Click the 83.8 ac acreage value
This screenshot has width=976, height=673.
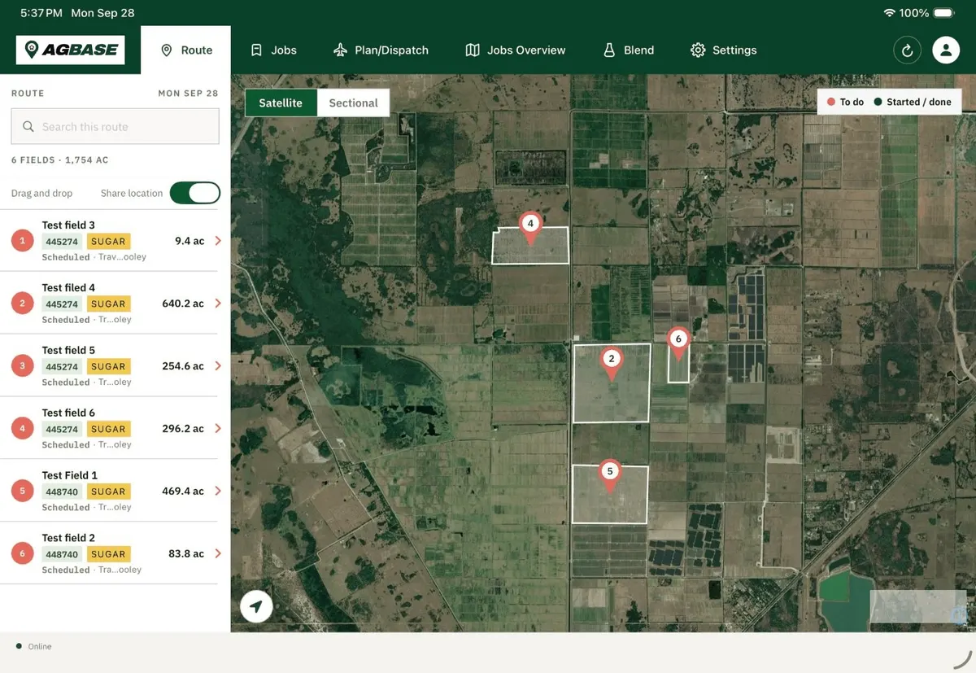186,553
